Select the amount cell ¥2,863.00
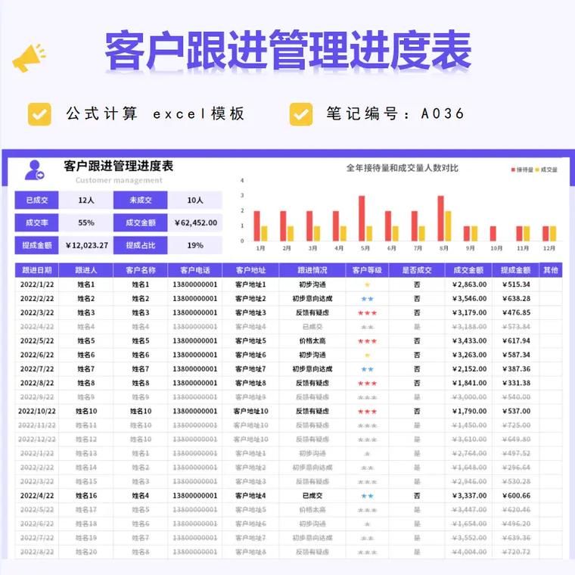The width and height of the screenshot is (575, 575). pyautogui.click(x=468, y=284)
